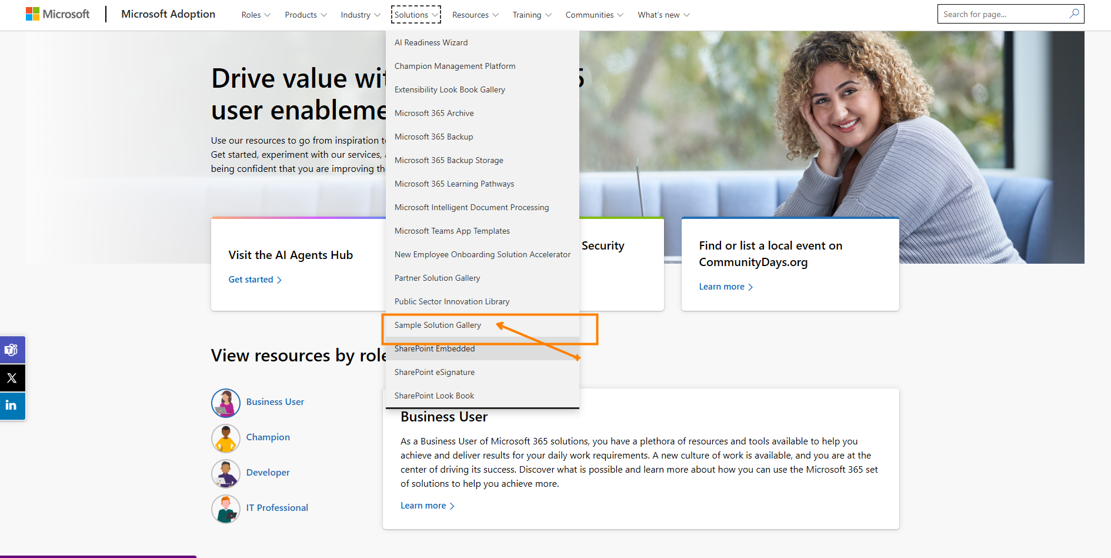Click Learn more in Business User panel

[428, 506]
